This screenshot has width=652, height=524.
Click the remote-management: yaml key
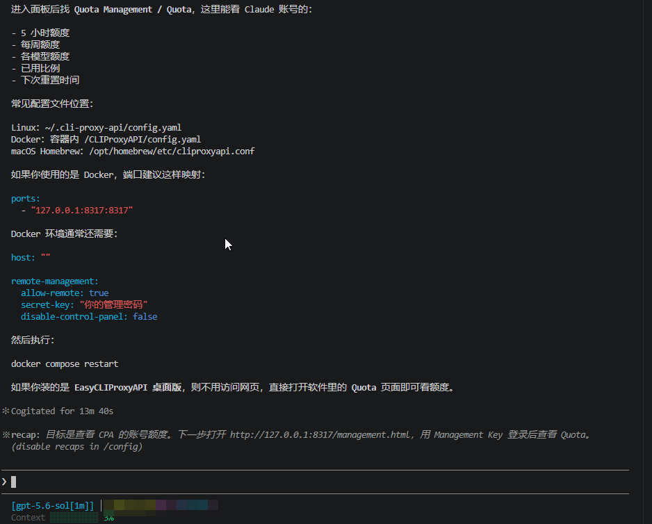[x=55, y=281]
